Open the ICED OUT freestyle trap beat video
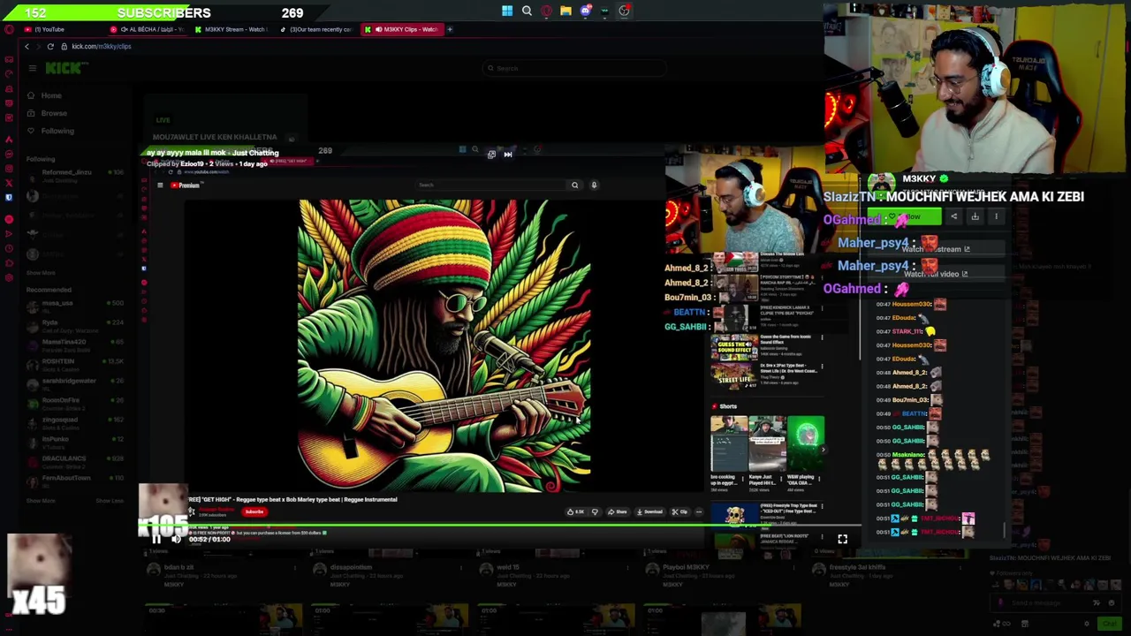This screenshot has height=636, width=1131. pyautogui.click(x=734, y=514)
